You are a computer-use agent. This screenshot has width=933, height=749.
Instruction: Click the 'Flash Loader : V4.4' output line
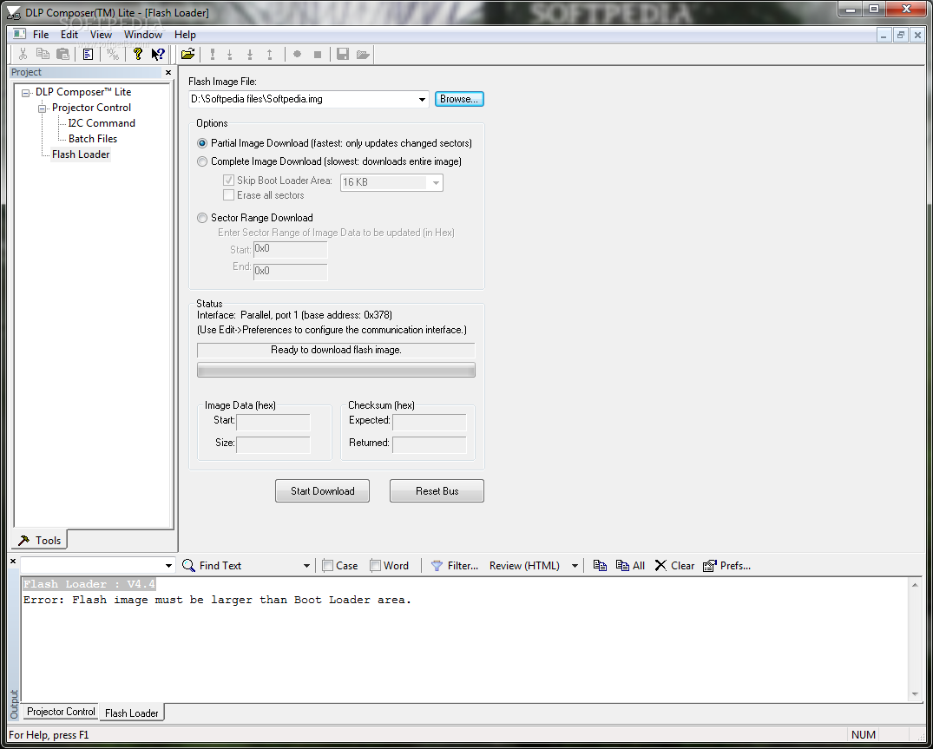(x=89, y=584)
